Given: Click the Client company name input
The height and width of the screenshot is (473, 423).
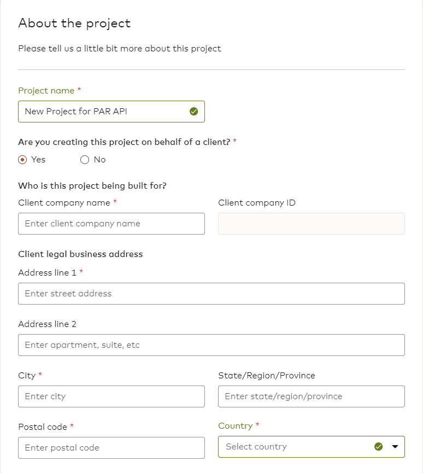Looking at the screenshot, I should 111,224.
